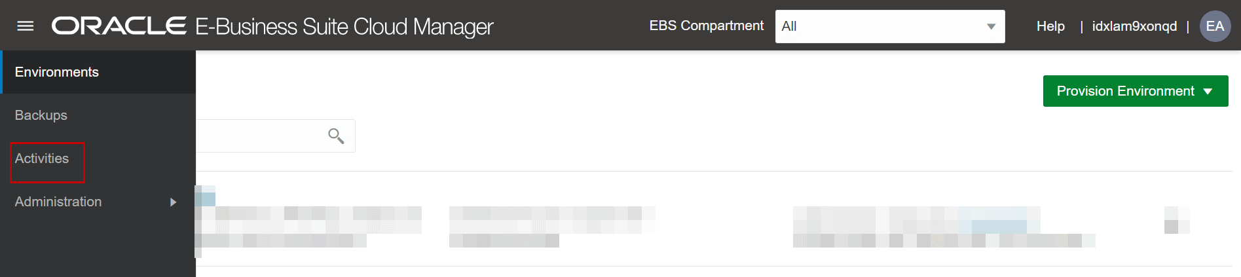Click the EBS Compartment label
1241x277 pixels.
pos(706,26)
